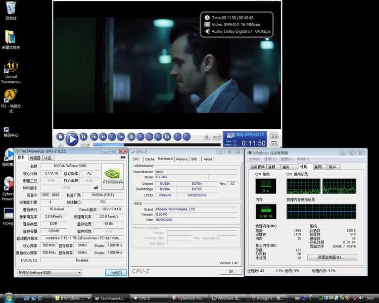
Task: Open the NVIDIA GeForce 8200 card selector dropdown
Action: 50,272
